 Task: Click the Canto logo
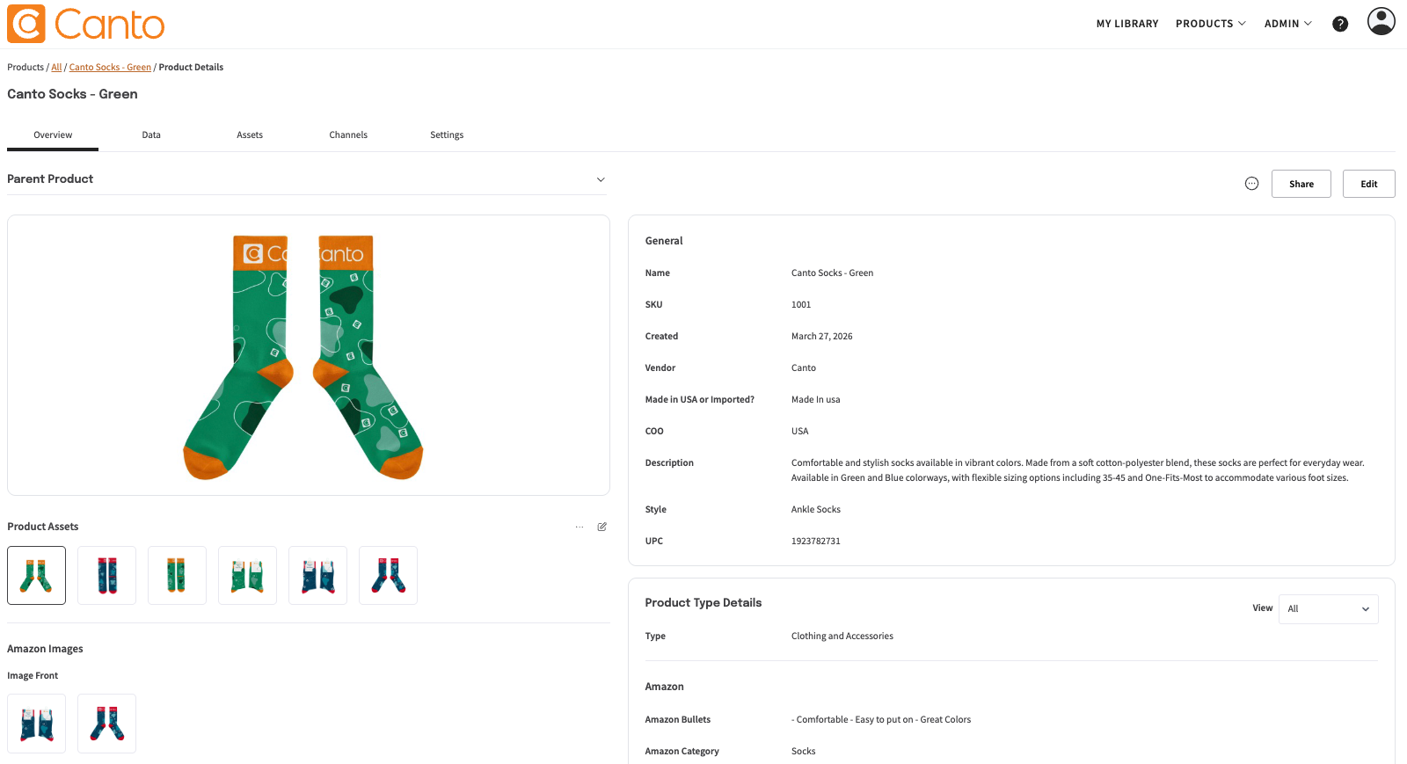(86, 24)
